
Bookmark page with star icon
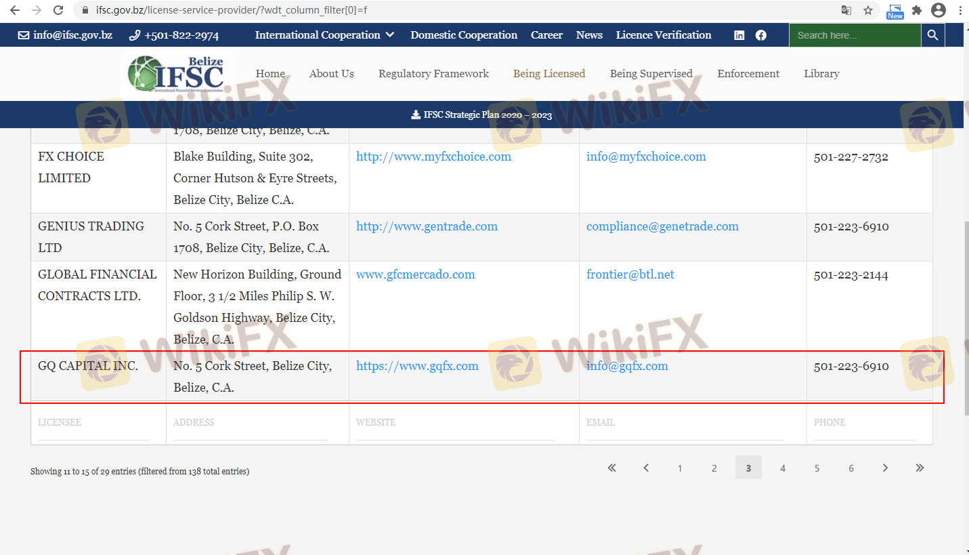pos(867,10)
